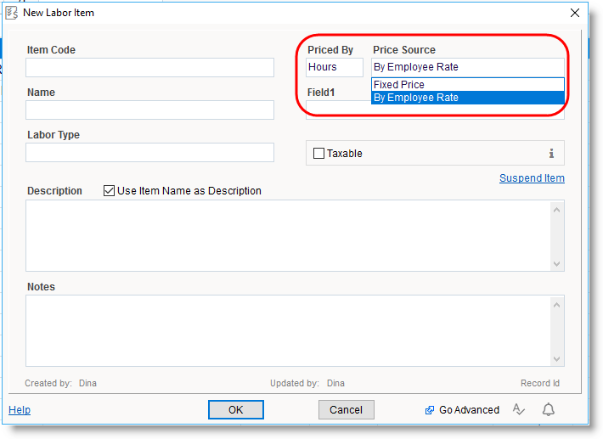The image size is (603, 439).
Task: Click the Item Code input field
Action: pos(149,68)
